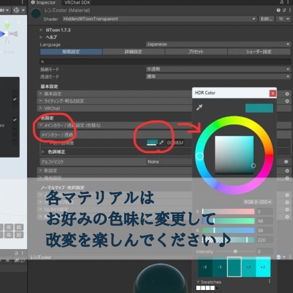The height and width of the screenshot is (293, 293).
Task: Click the shader Edit... button
Action: tap(267, 19)
